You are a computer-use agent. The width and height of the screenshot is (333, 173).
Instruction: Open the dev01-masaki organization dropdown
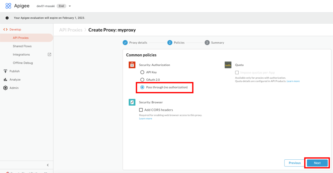tap(70, 6)
